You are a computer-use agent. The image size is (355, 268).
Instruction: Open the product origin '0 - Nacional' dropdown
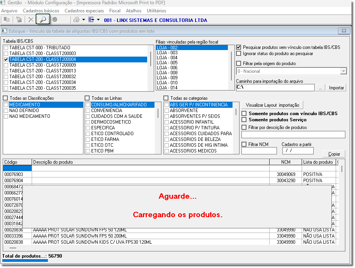click(343, 71)
